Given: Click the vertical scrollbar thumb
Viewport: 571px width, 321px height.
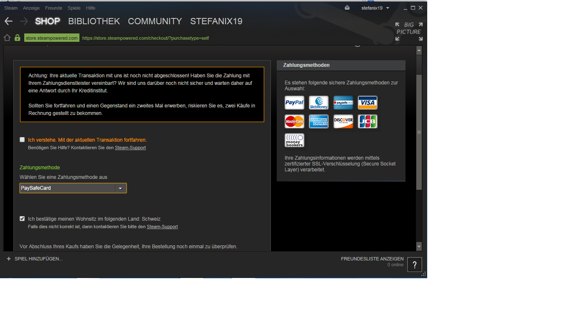Looking at the screenshot, I should click(x=419, y=132).
